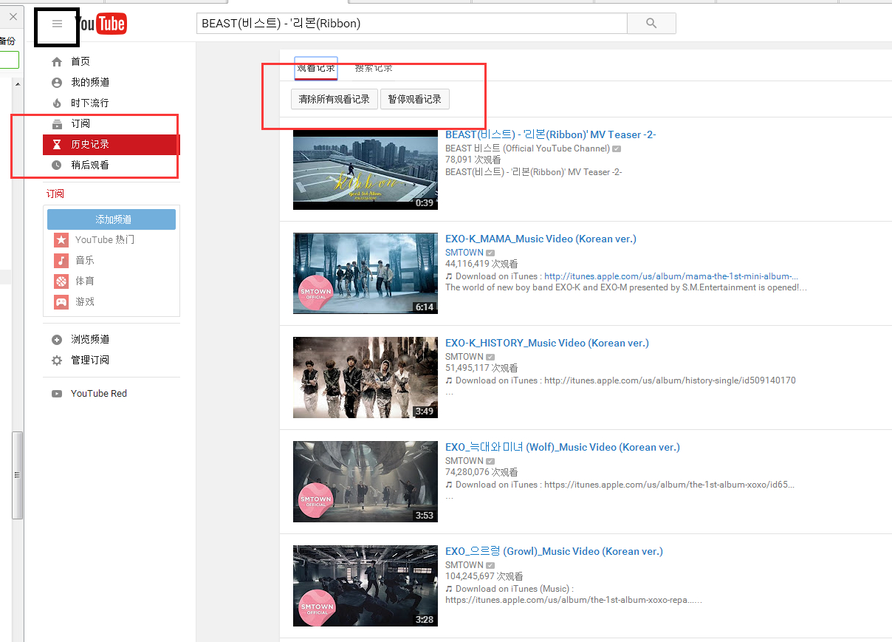The width and height of the screenshot is (892, 642).
Task: Click EXO-K MAMA video thumbnail
Action: 366,273
